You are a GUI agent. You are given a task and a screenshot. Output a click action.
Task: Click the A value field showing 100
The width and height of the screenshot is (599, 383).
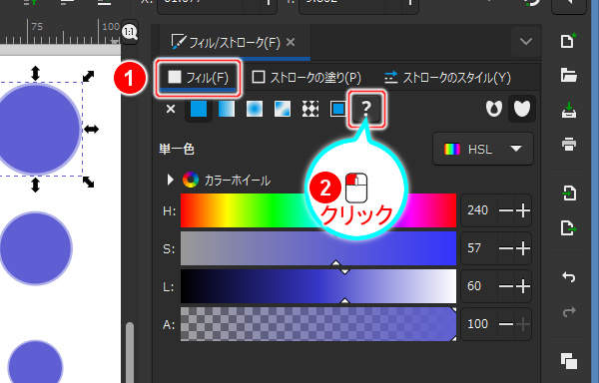pyautogui.click(x=478, y=324)
